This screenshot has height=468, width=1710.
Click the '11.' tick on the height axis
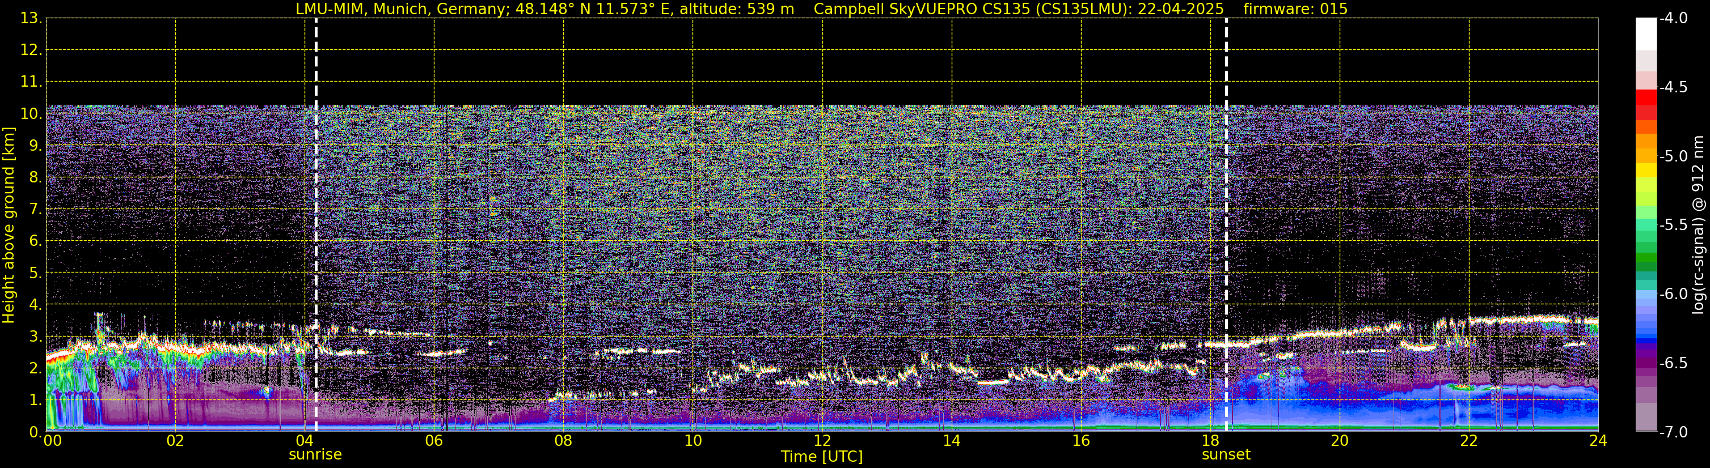tap(31, 82)
